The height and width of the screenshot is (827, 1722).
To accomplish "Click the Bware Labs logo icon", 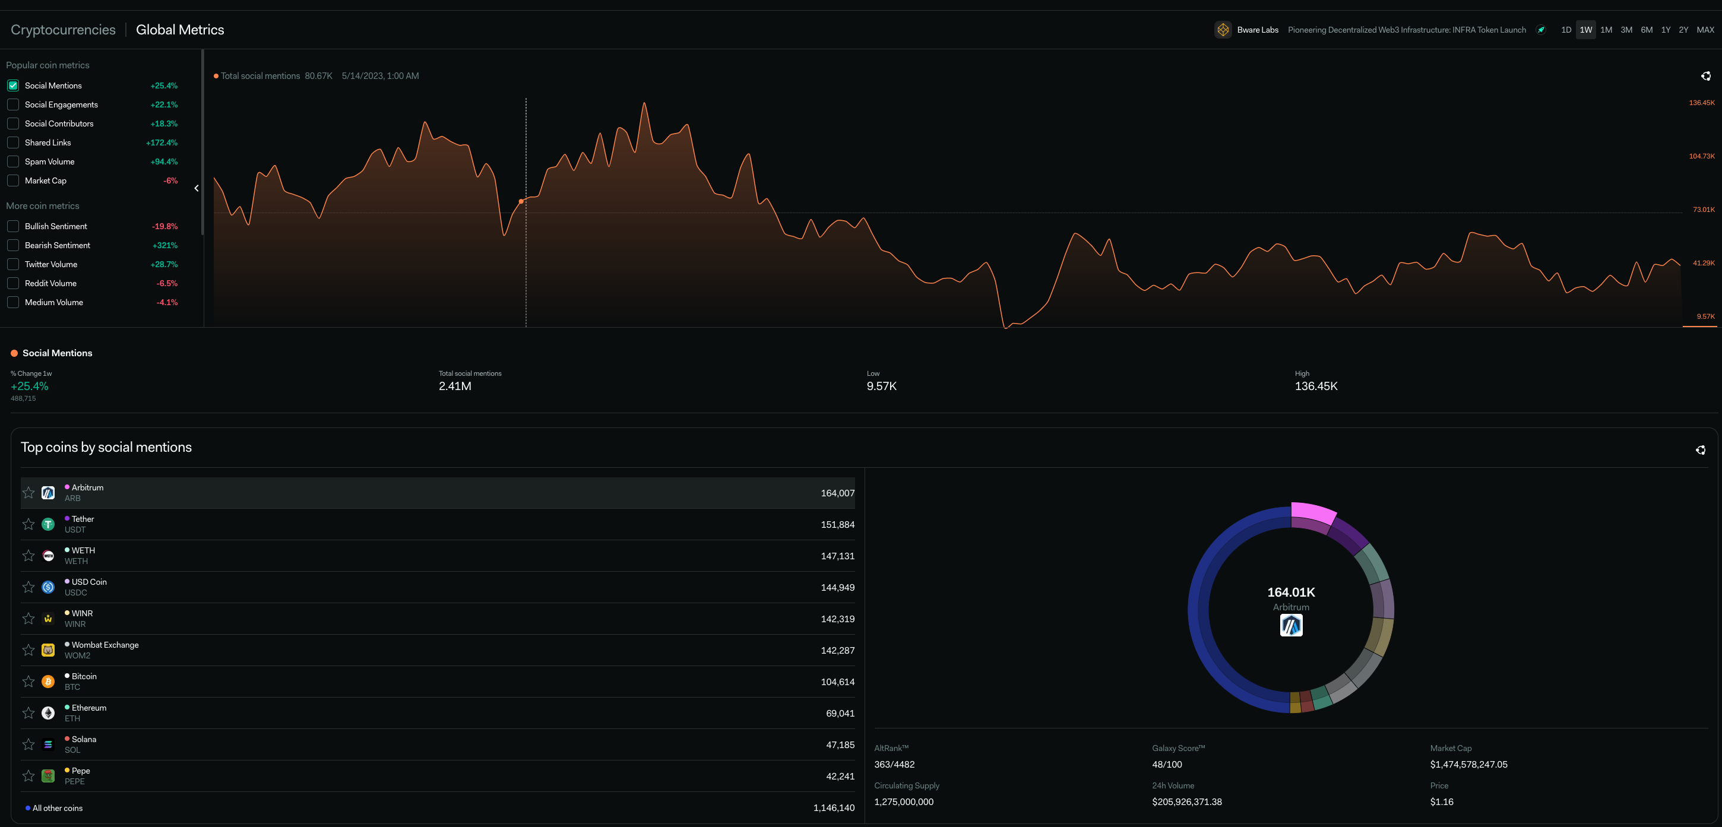I will pyautogui.click(x=1223, y=30).
